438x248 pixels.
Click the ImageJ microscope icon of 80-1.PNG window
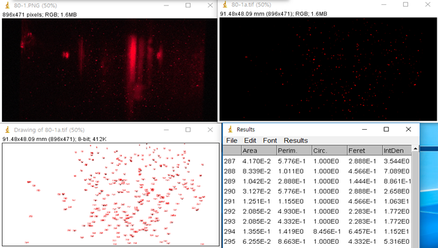[7, 5]
